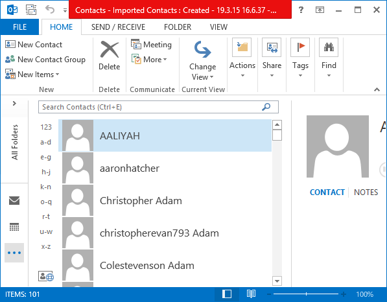Open the Customize Quick Access Toolbar dropdown
The height and width of the screenshot is (302, 387).
65,10
